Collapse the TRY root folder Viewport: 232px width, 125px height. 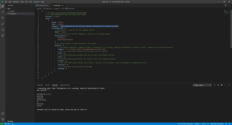click(x=6, y=9)
